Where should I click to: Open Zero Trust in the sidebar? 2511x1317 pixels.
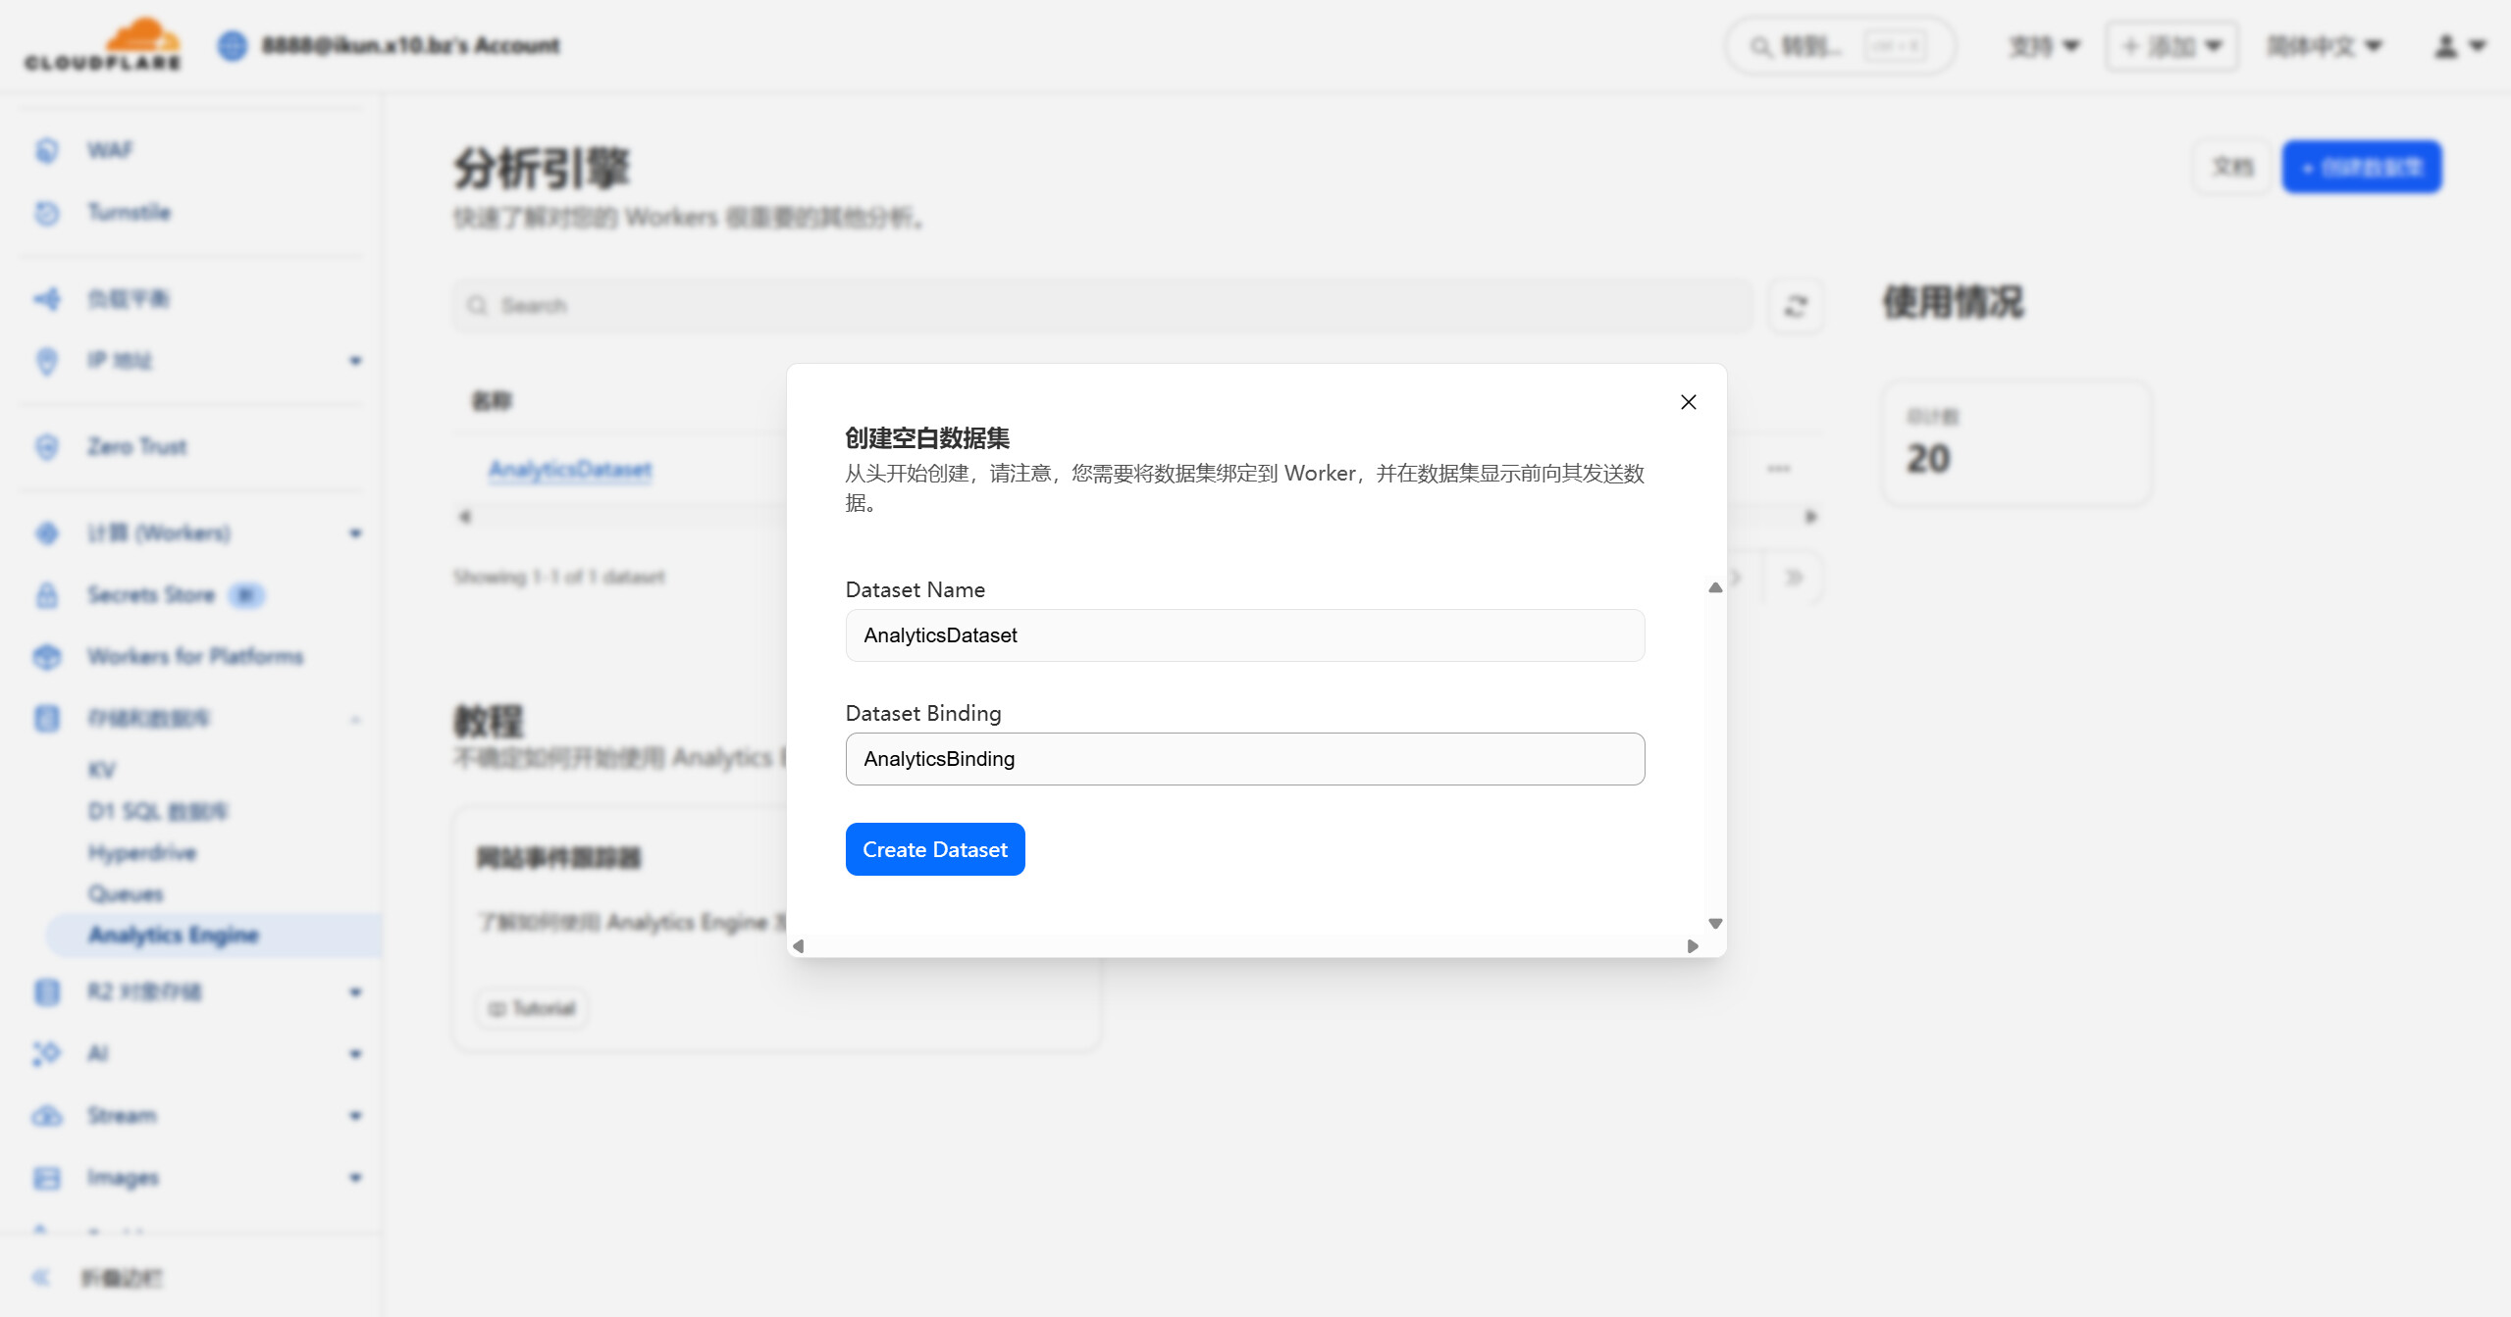point(136,446)
